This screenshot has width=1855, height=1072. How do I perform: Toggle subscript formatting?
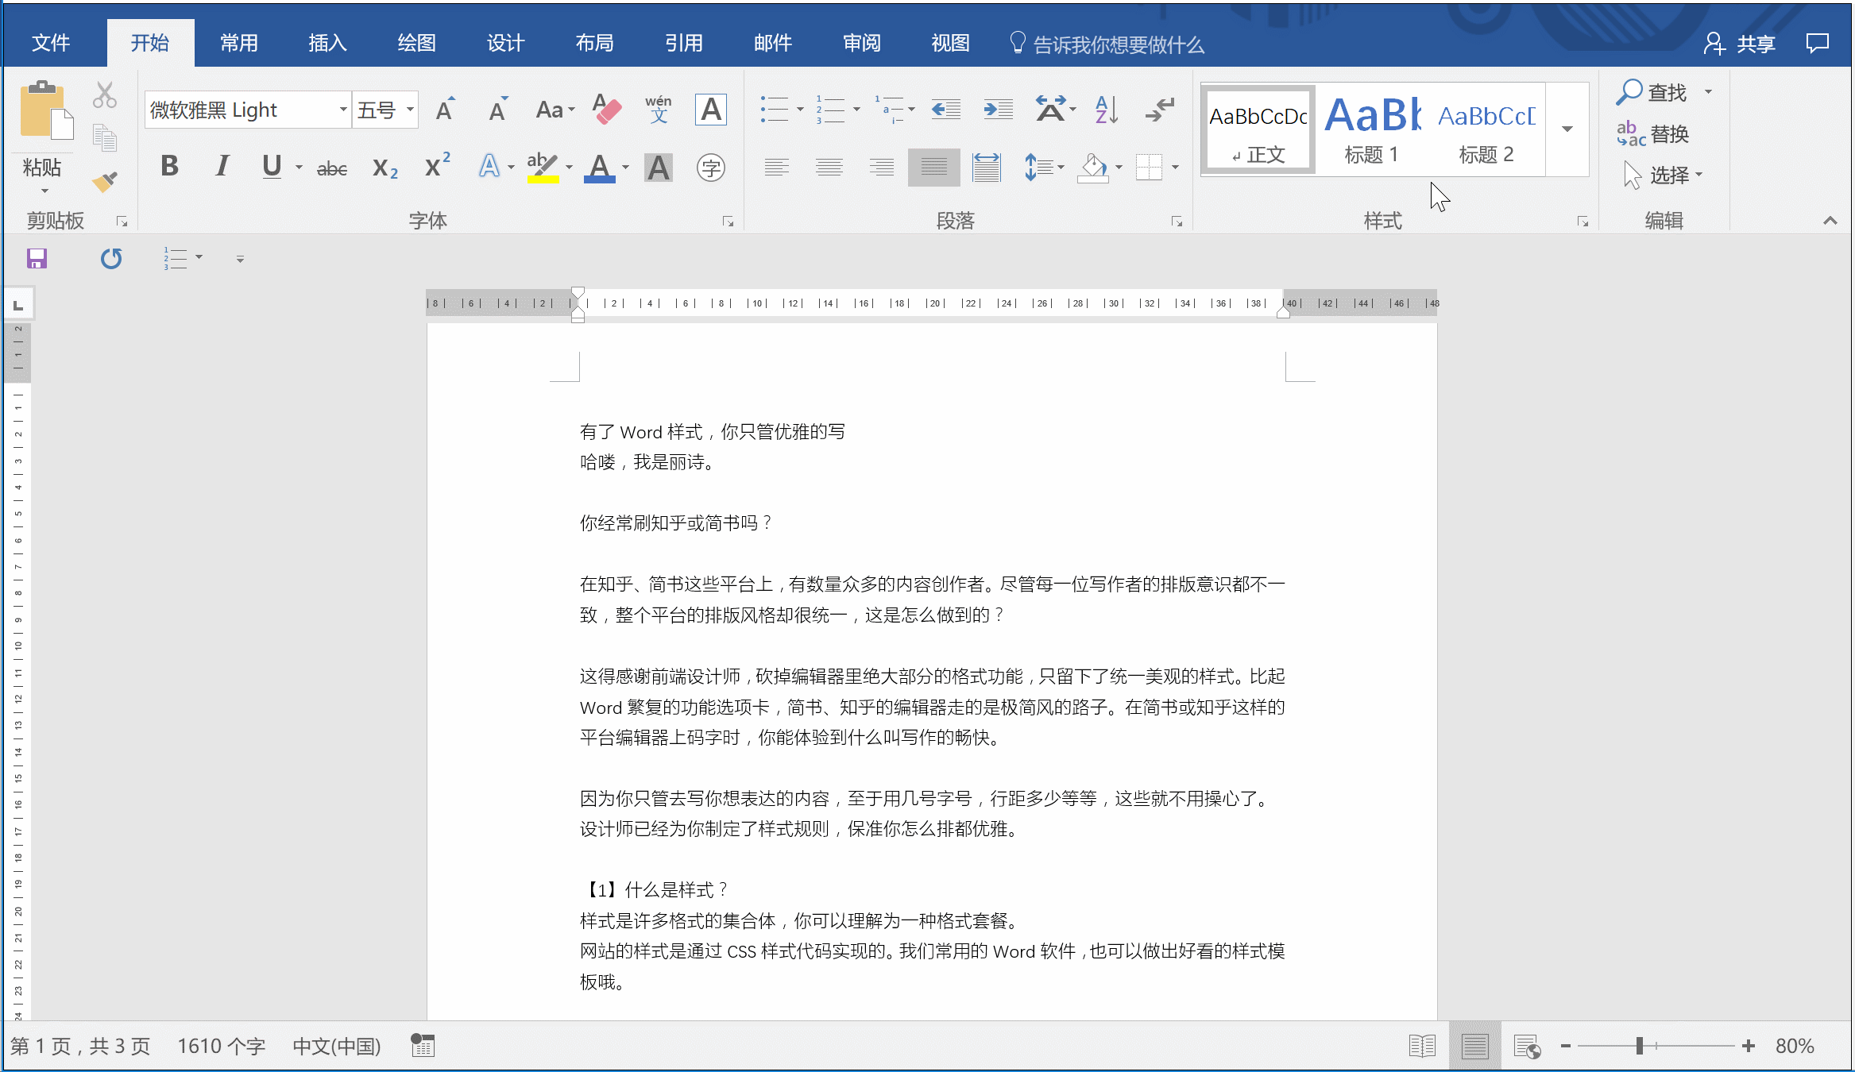point(385,168)
